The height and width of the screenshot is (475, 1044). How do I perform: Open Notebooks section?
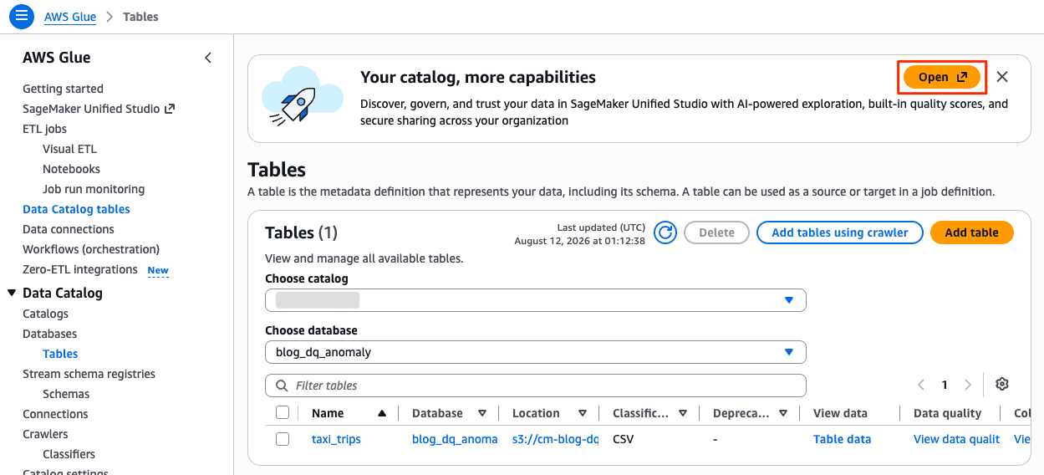pos(71,169)
